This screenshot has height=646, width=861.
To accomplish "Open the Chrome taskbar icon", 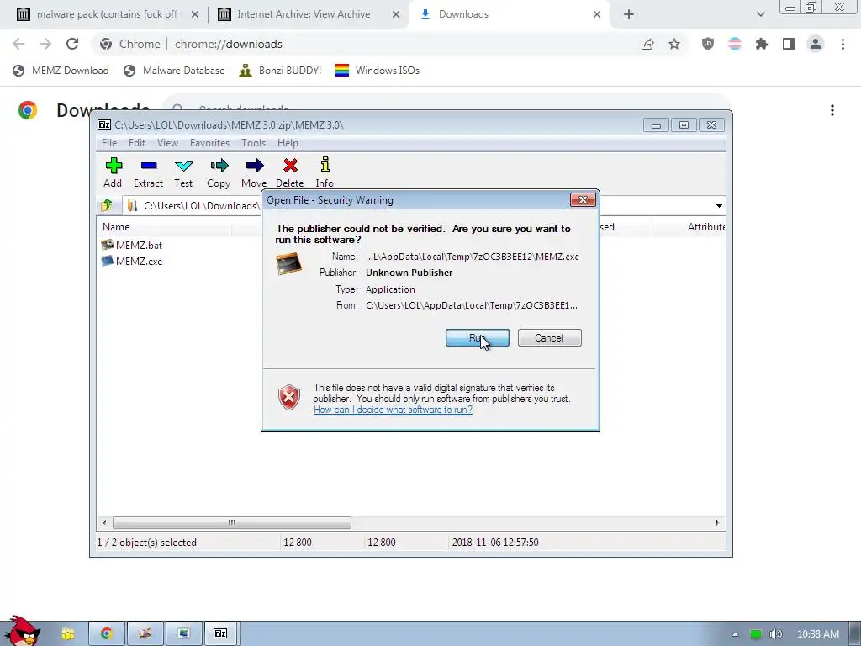I will tap(107, 633).
